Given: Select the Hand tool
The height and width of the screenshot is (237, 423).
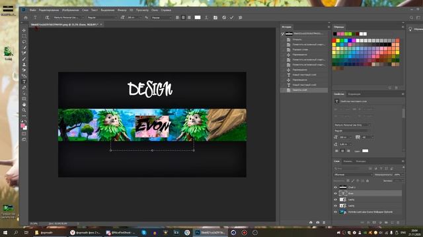Looking at the screenshot, I should pos(24,105).
